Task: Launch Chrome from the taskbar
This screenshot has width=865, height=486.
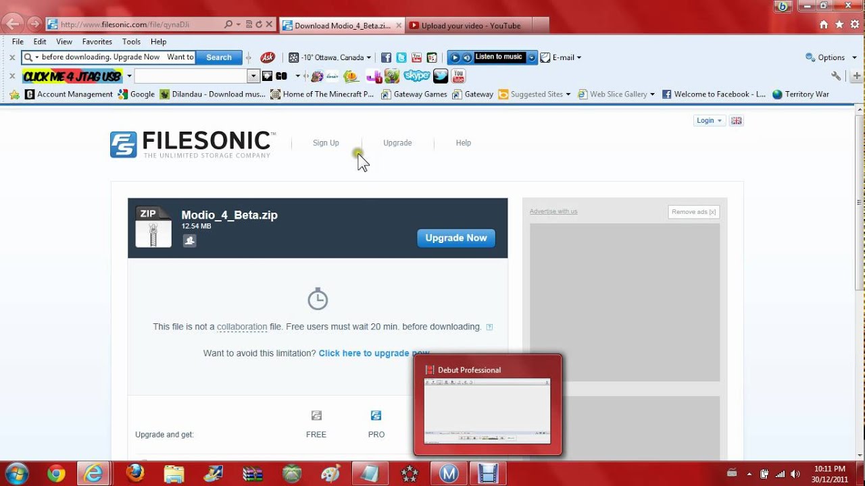Action: coord(56,474)
